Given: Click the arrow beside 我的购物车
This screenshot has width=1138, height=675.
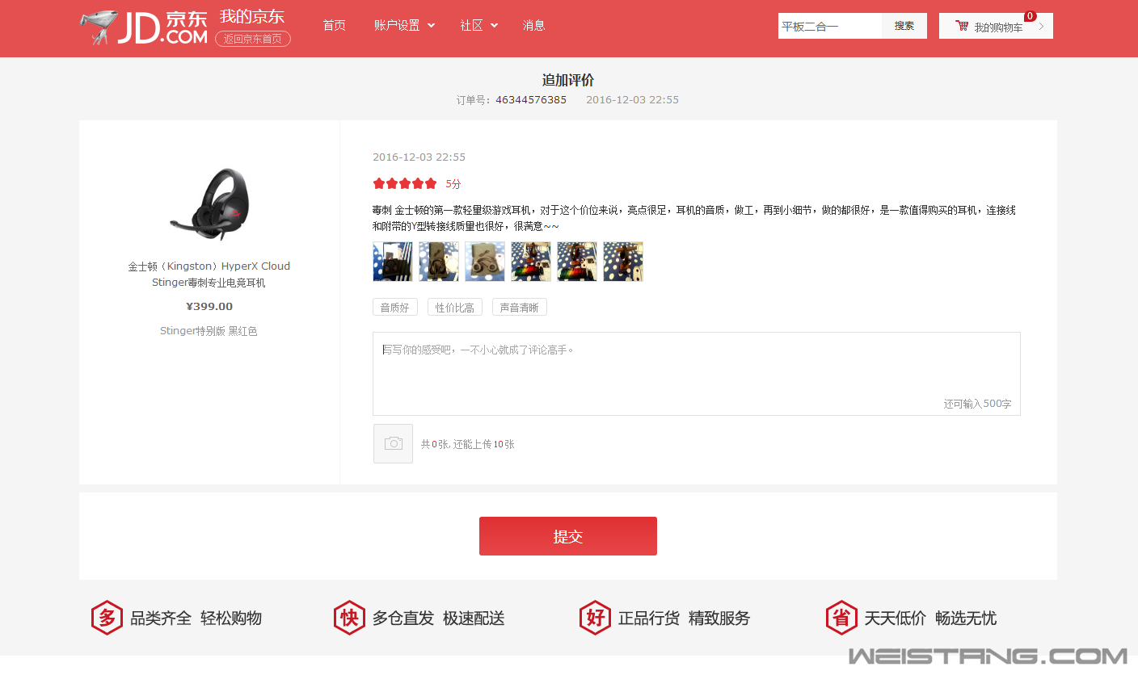Looking at the screenshot, I should [1041, 26].
